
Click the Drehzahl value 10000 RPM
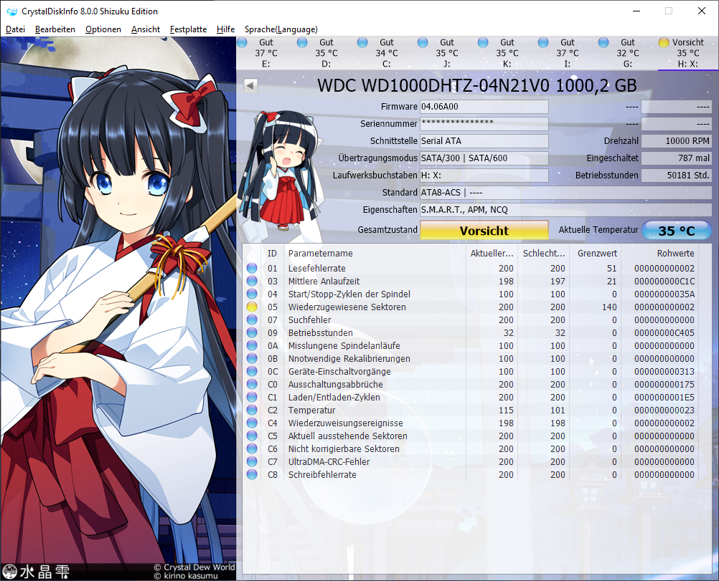click(677, 141)
